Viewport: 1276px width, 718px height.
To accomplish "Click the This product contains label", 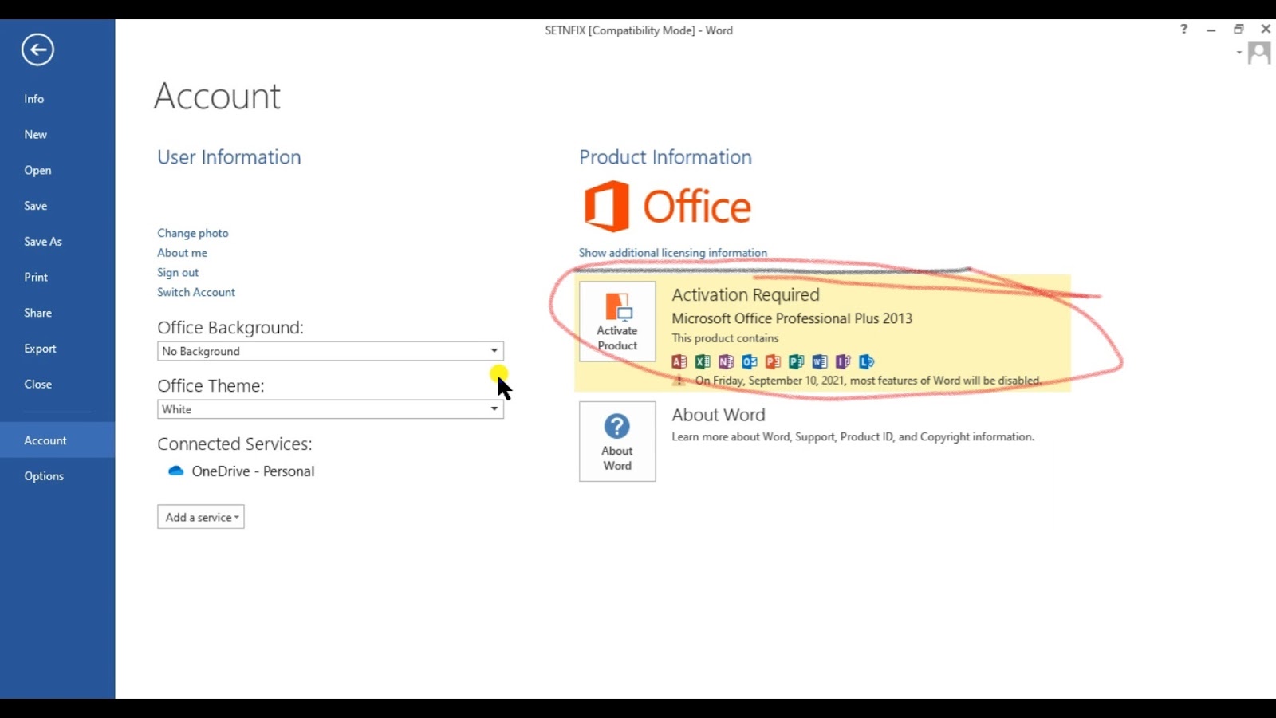I will [725, 338].
